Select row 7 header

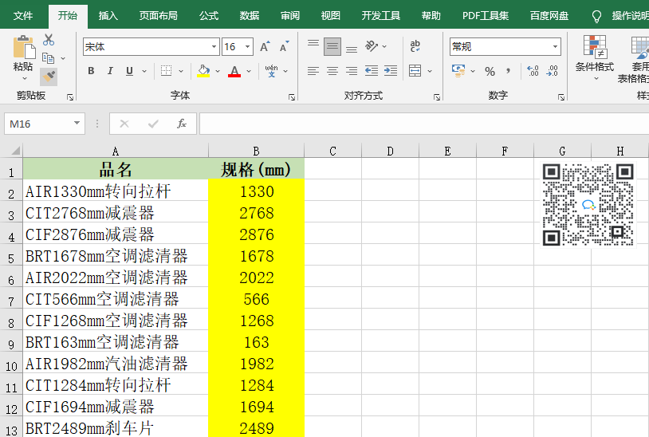[x=11, y=299]
